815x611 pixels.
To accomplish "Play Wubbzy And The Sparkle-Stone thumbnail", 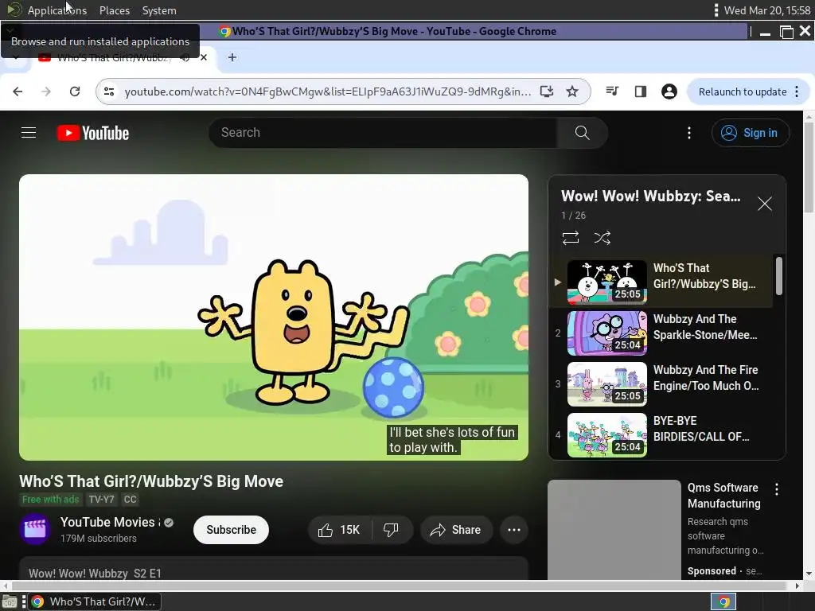I will [606, 333].
